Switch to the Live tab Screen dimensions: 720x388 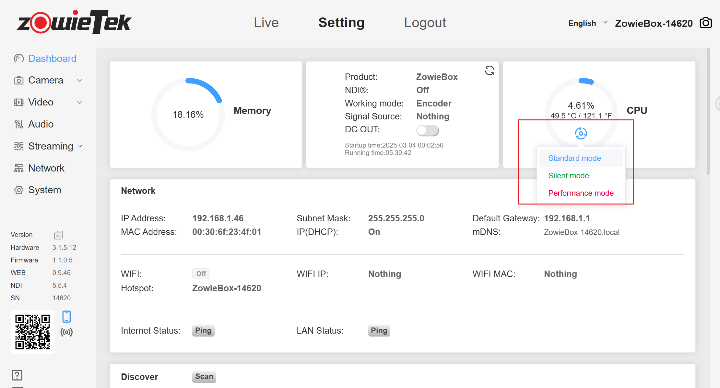point(266,23)
